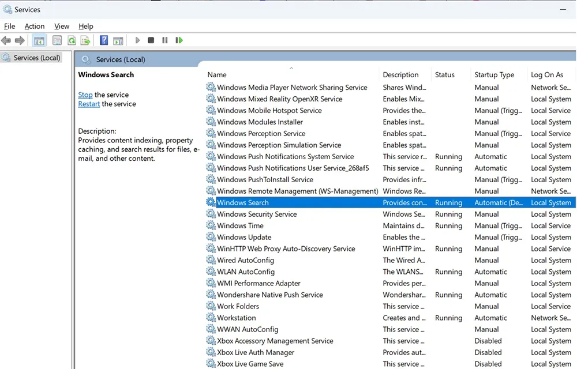Export the service list using the Export icon

[x=85, y=40]
